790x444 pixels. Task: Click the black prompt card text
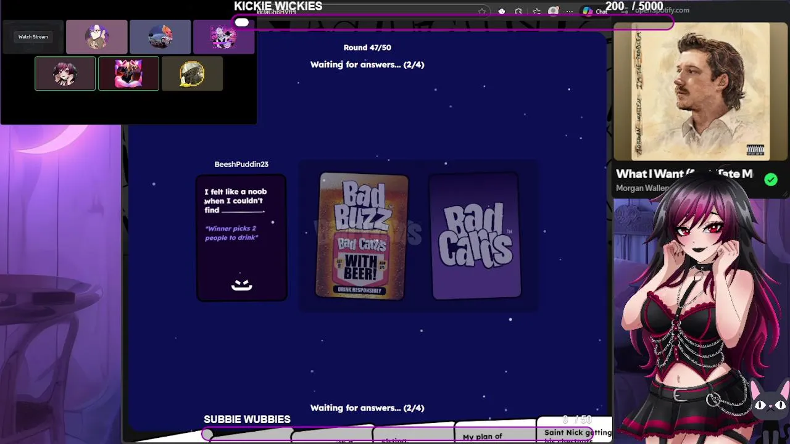[235, 201]
